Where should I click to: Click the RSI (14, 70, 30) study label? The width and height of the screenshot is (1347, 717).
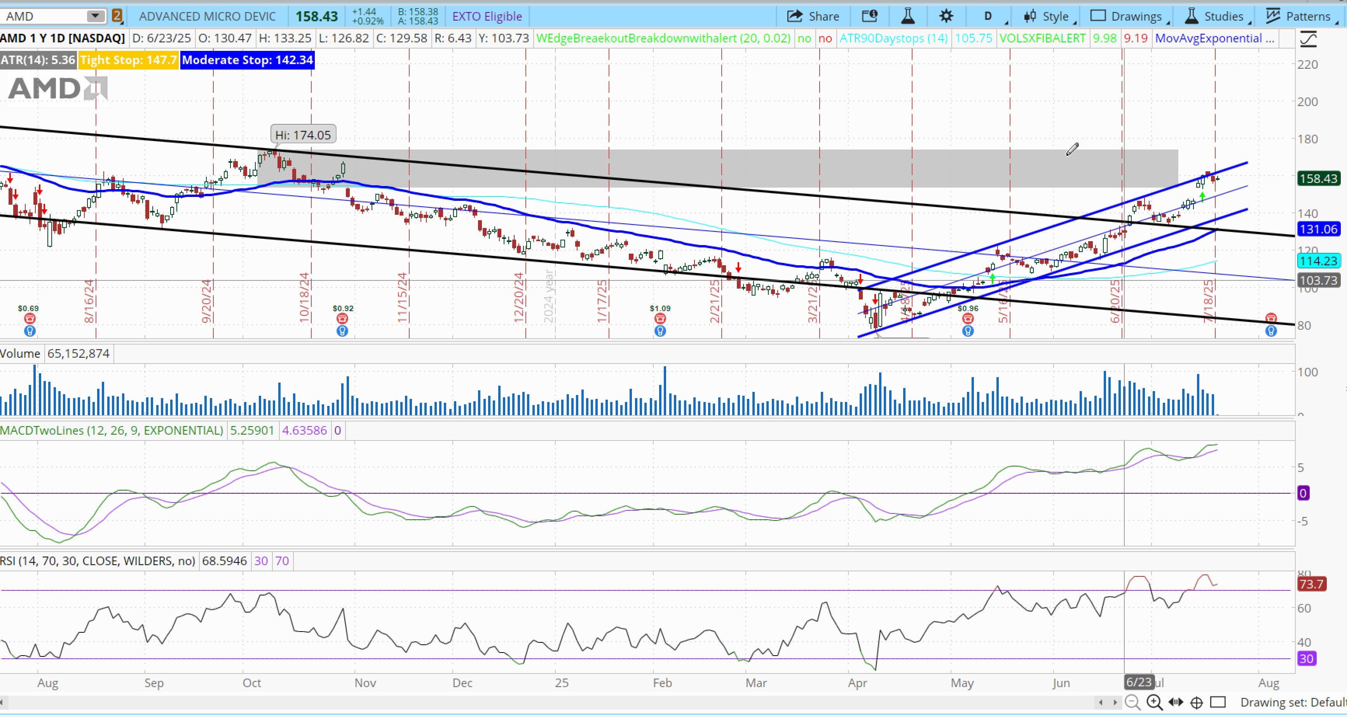point(97,561)
